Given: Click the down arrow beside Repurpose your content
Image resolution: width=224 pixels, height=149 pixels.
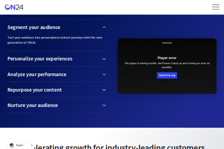Looking at the screenshot, I should point(104,90).
